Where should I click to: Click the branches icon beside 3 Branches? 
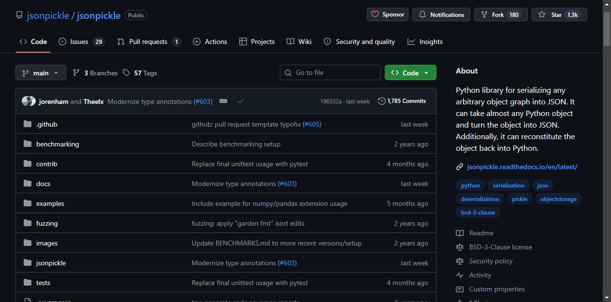click(76, 73)
